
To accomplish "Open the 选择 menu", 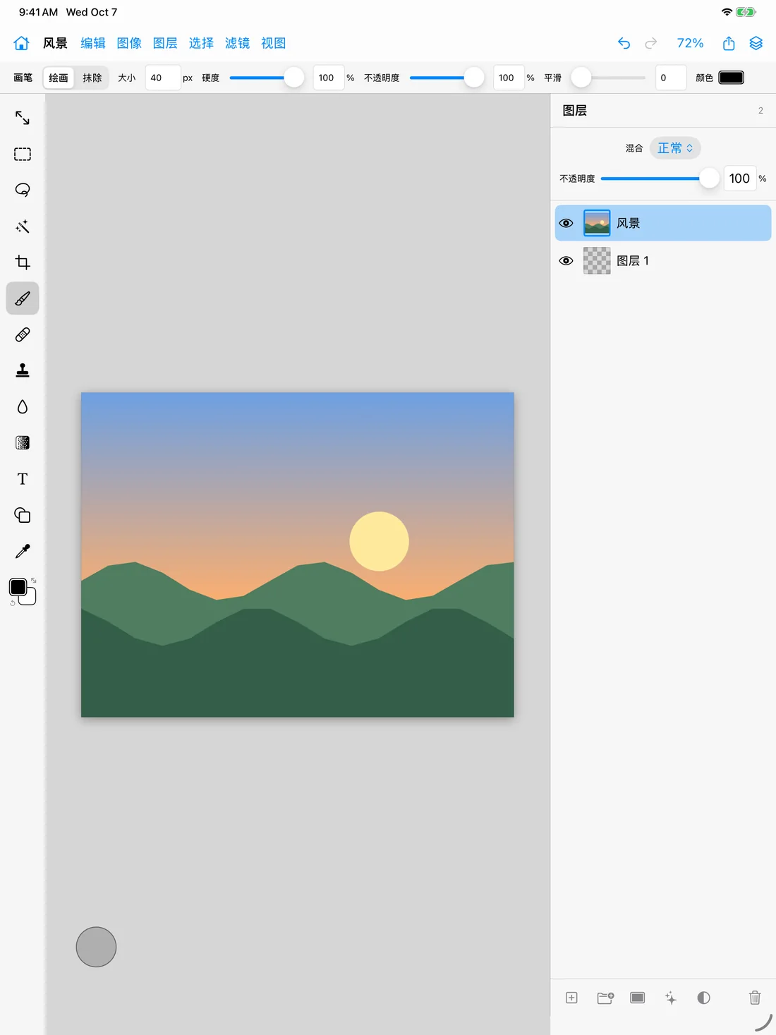I will (201, 43).
